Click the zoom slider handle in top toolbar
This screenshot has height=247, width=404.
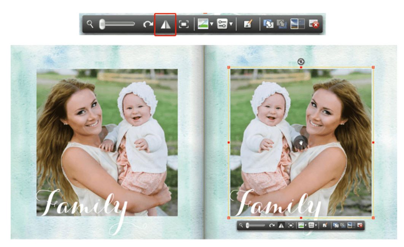click(102, 24)
